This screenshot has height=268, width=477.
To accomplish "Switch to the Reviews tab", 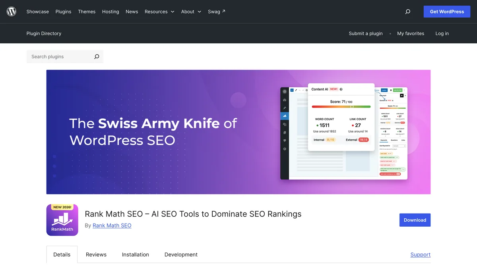I will [96, 255].
